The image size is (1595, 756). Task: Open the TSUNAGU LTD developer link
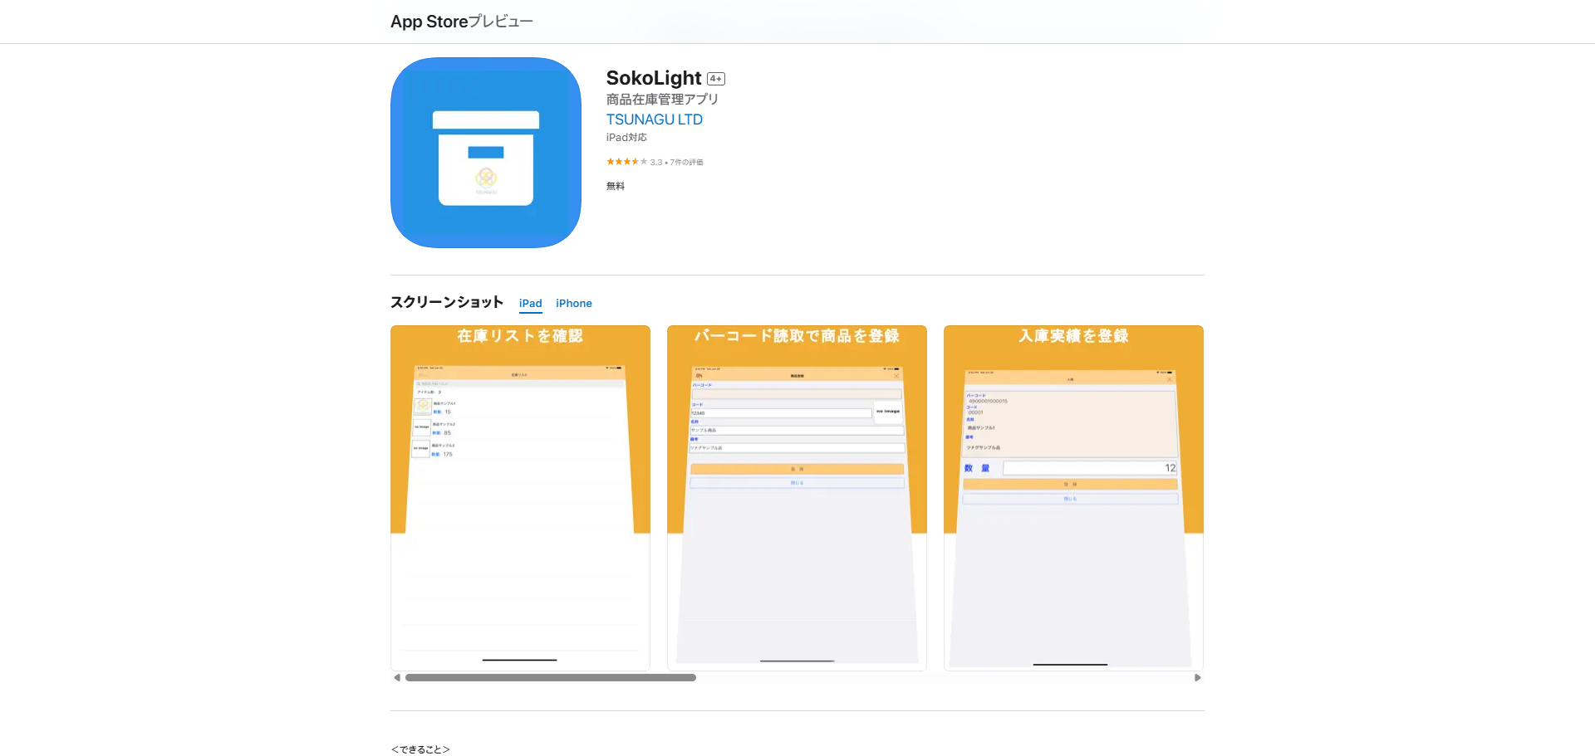[x=655, y=119]
